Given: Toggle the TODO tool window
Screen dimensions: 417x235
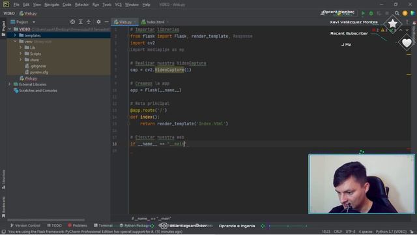Looking at the screenshot, I should pyautogui.click(x=54, y=225).
